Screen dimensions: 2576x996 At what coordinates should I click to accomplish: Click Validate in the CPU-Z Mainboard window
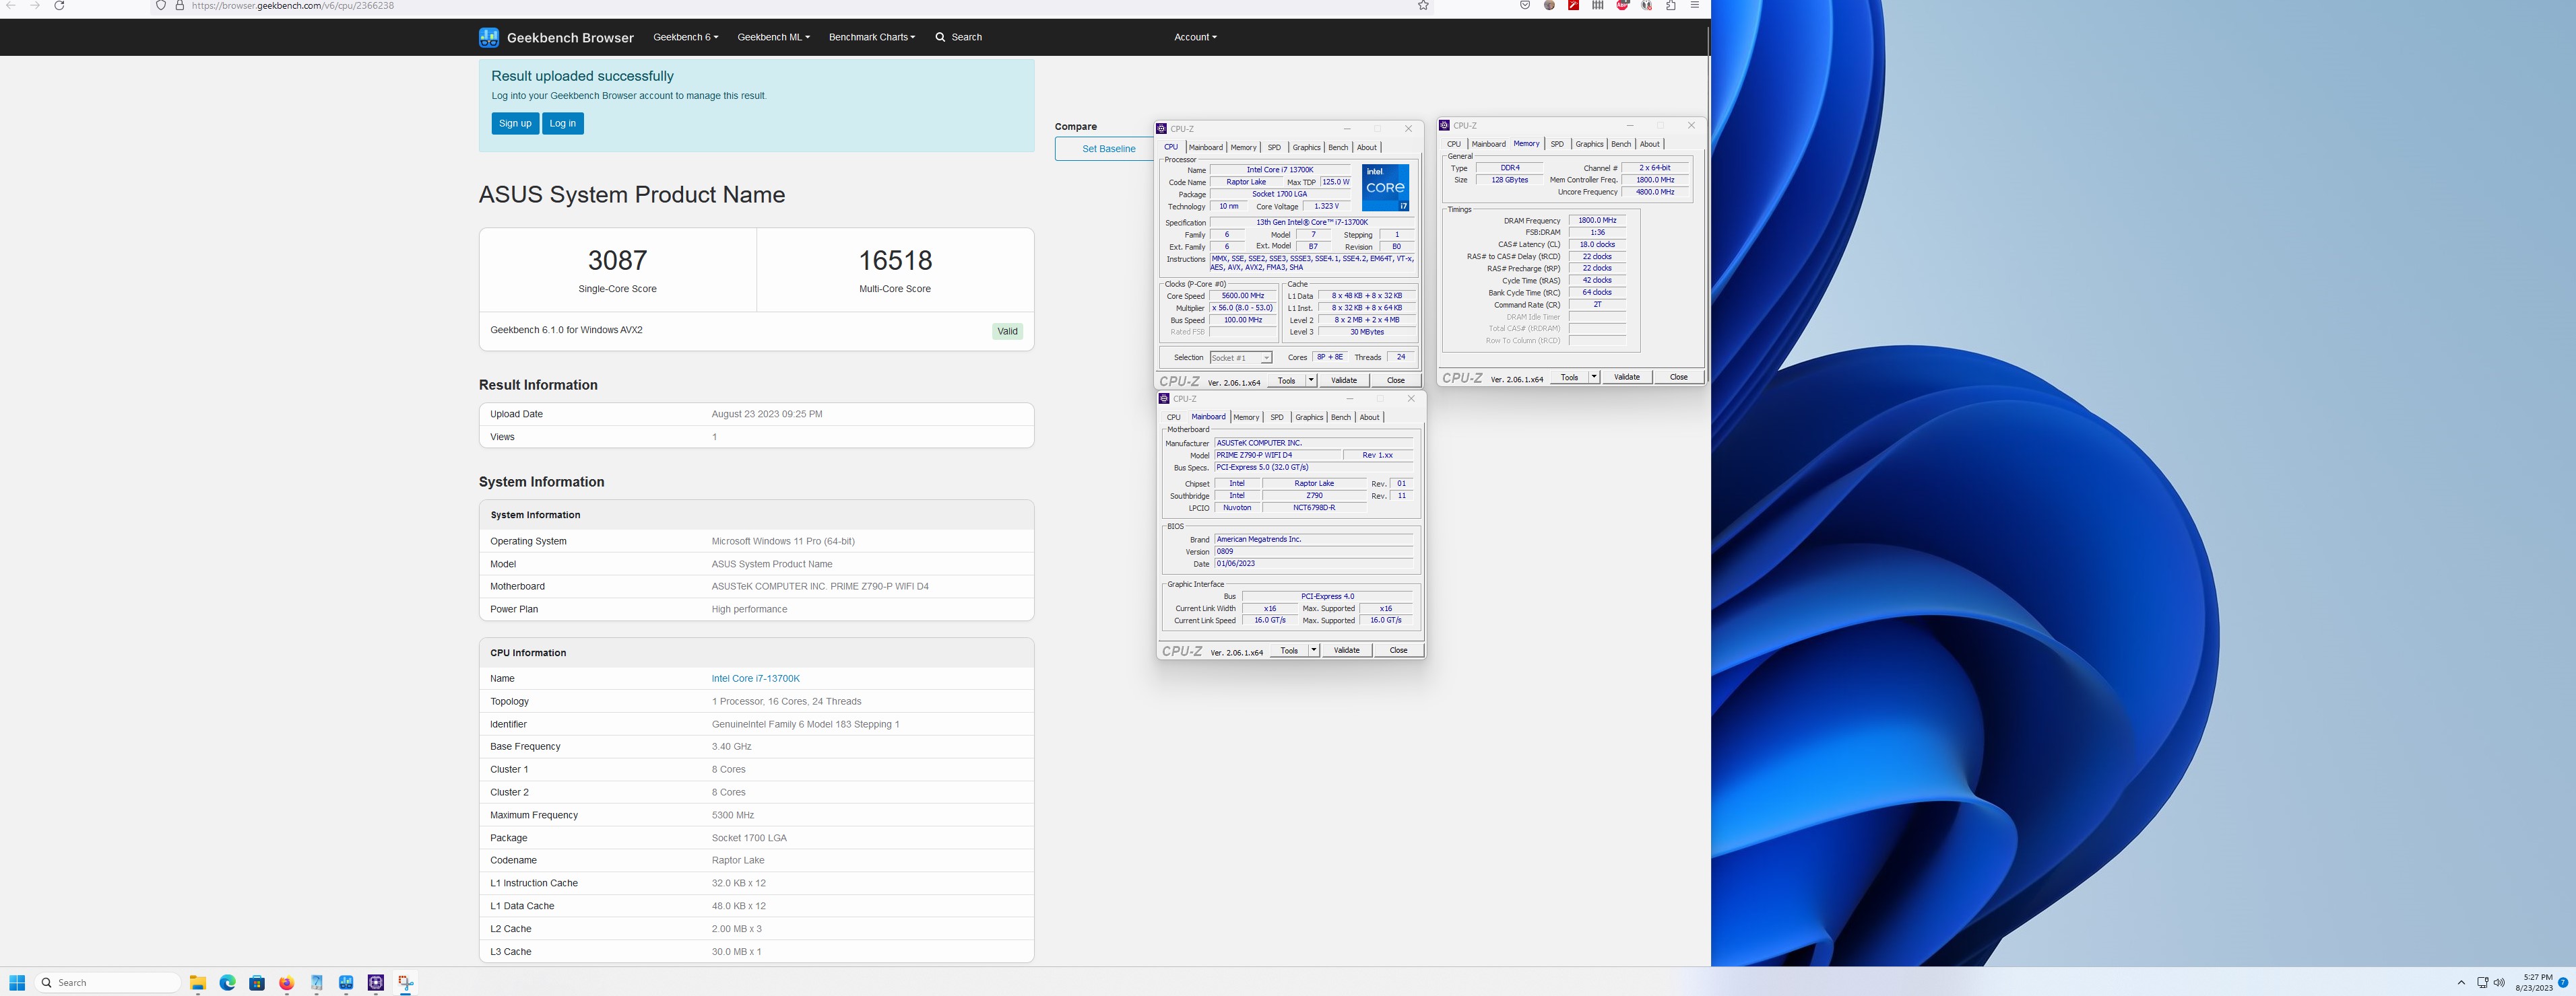point(1346,650)
